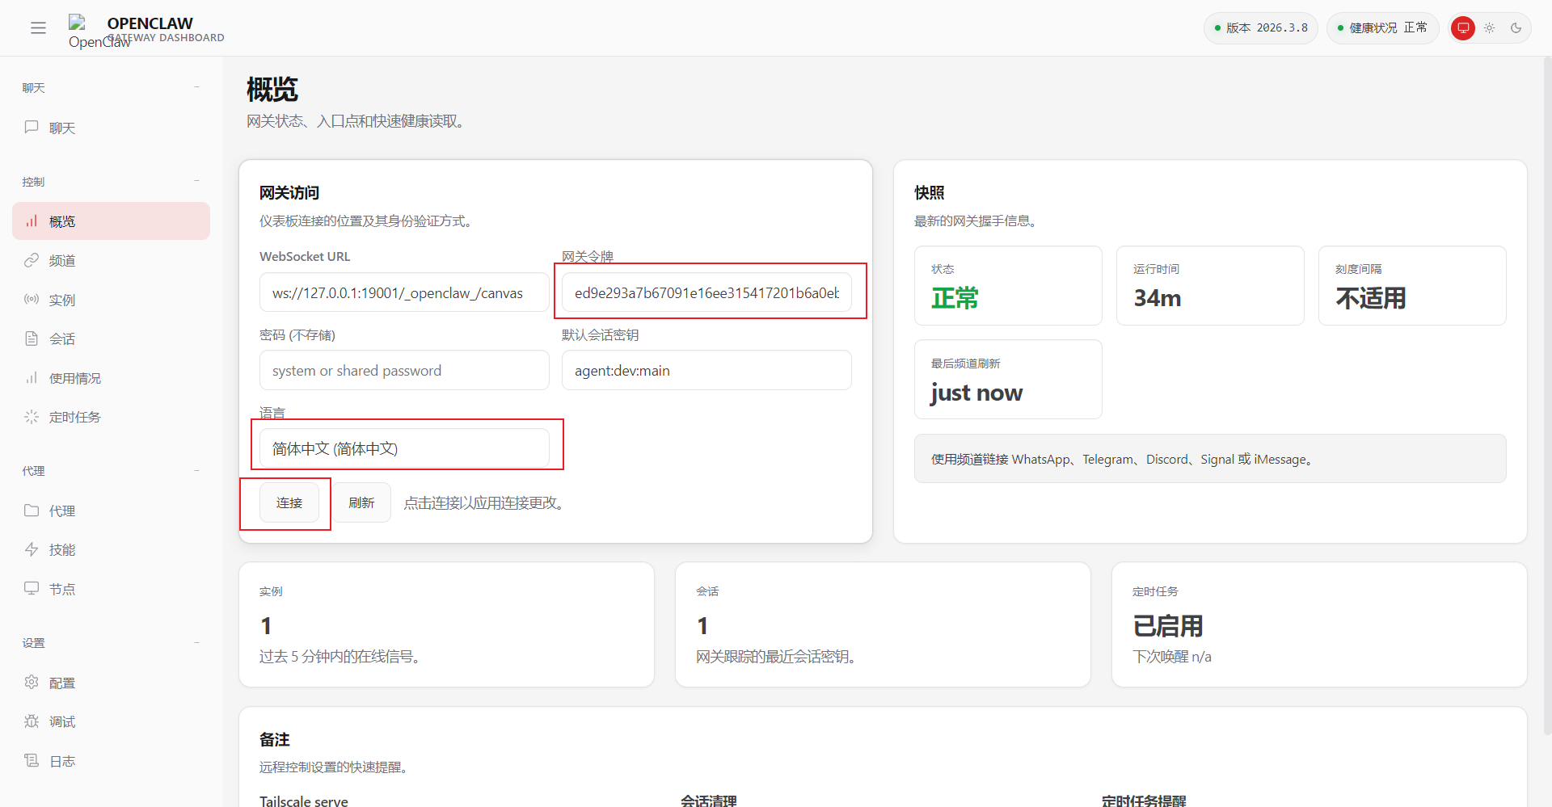1552x807 pixels.
Task: Click the 'Tailscale serve' note title
Action: point(304,801)
